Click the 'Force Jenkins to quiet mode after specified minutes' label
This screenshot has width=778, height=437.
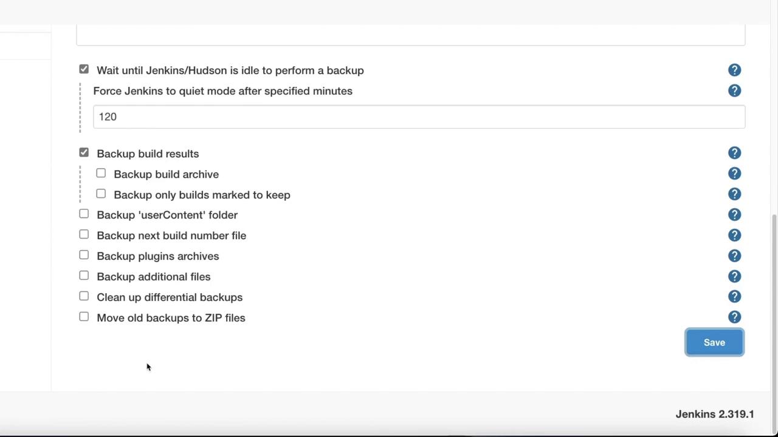[x=222, y=91]
